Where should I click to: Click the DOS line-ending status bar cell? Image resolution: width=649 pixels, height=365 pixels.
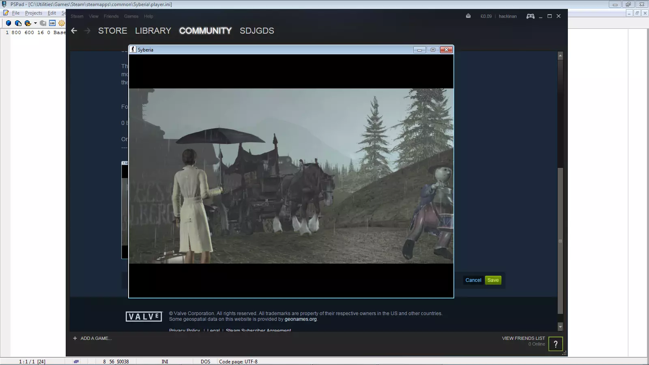coord(205,361)
